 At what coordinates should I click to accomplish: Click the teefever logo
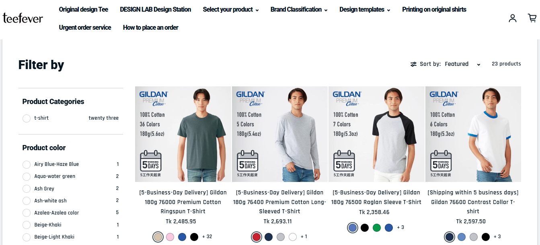coord(23,18)
